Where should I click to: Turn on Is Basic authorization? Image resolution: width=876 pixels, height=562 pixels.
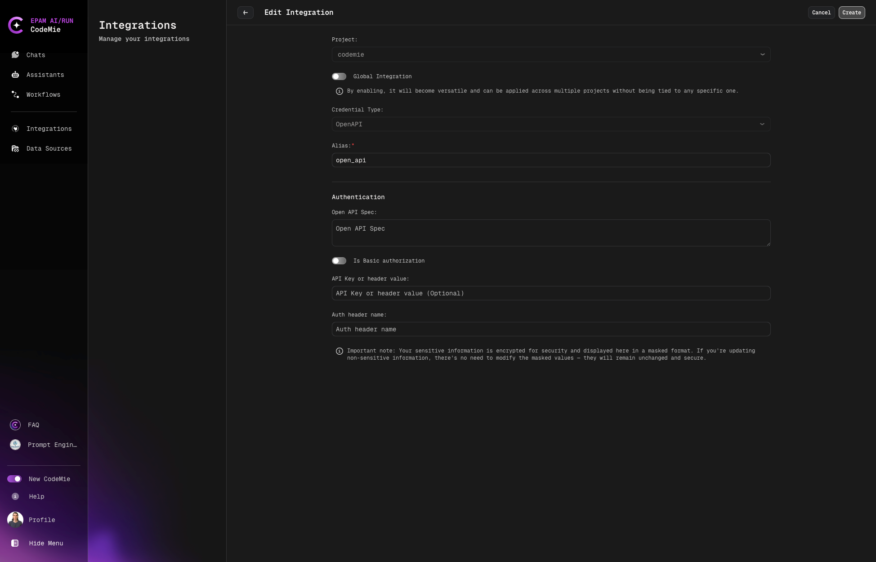(339, 261)
